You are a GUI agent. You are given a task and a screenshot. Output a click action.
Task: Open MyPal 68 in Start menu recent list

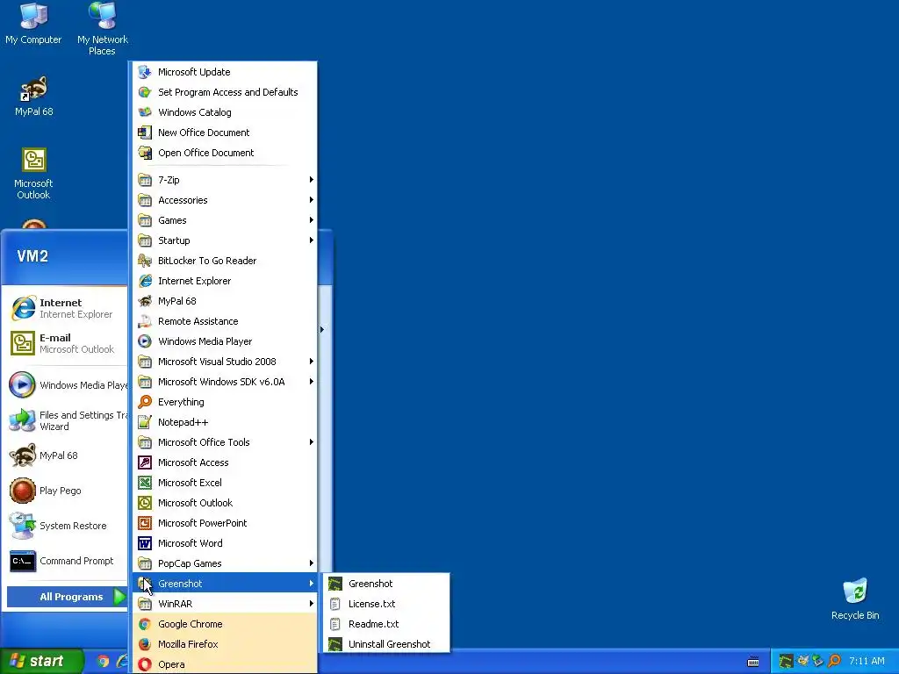pos(67,455)
